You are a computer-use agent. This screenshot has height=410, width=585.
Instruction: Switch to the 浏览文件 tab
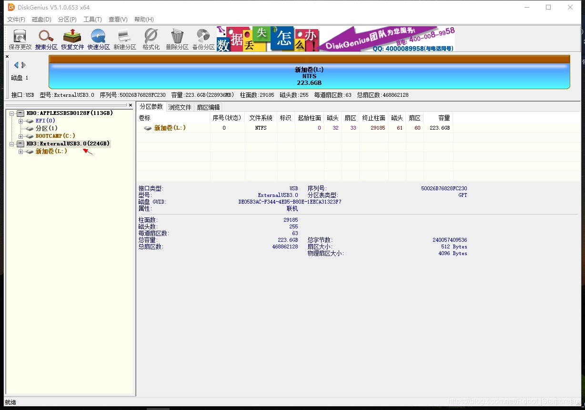click(x=180, y=107)
